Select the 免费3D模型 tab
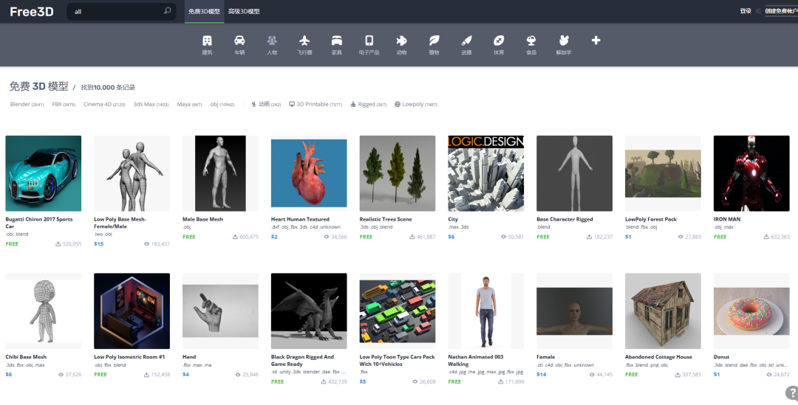This screenshot has width=798, height=405. (204, 11)
